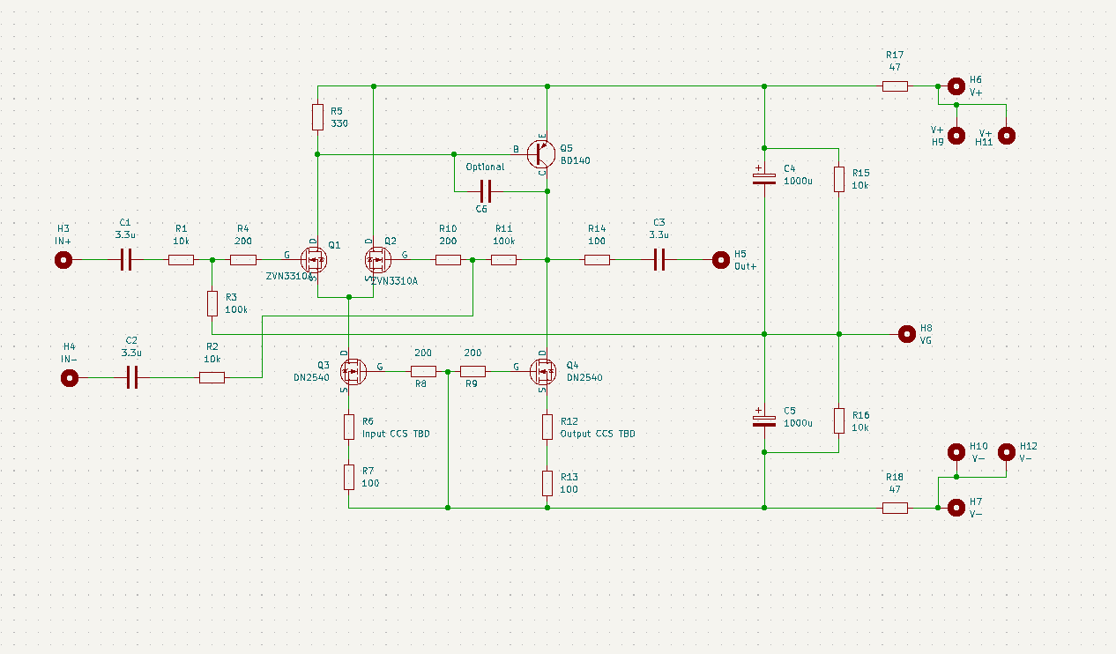Viewport: 1116px width, 654px height.
Task: Click the 'VG' label of H8
Action: [x=926, y=340]
